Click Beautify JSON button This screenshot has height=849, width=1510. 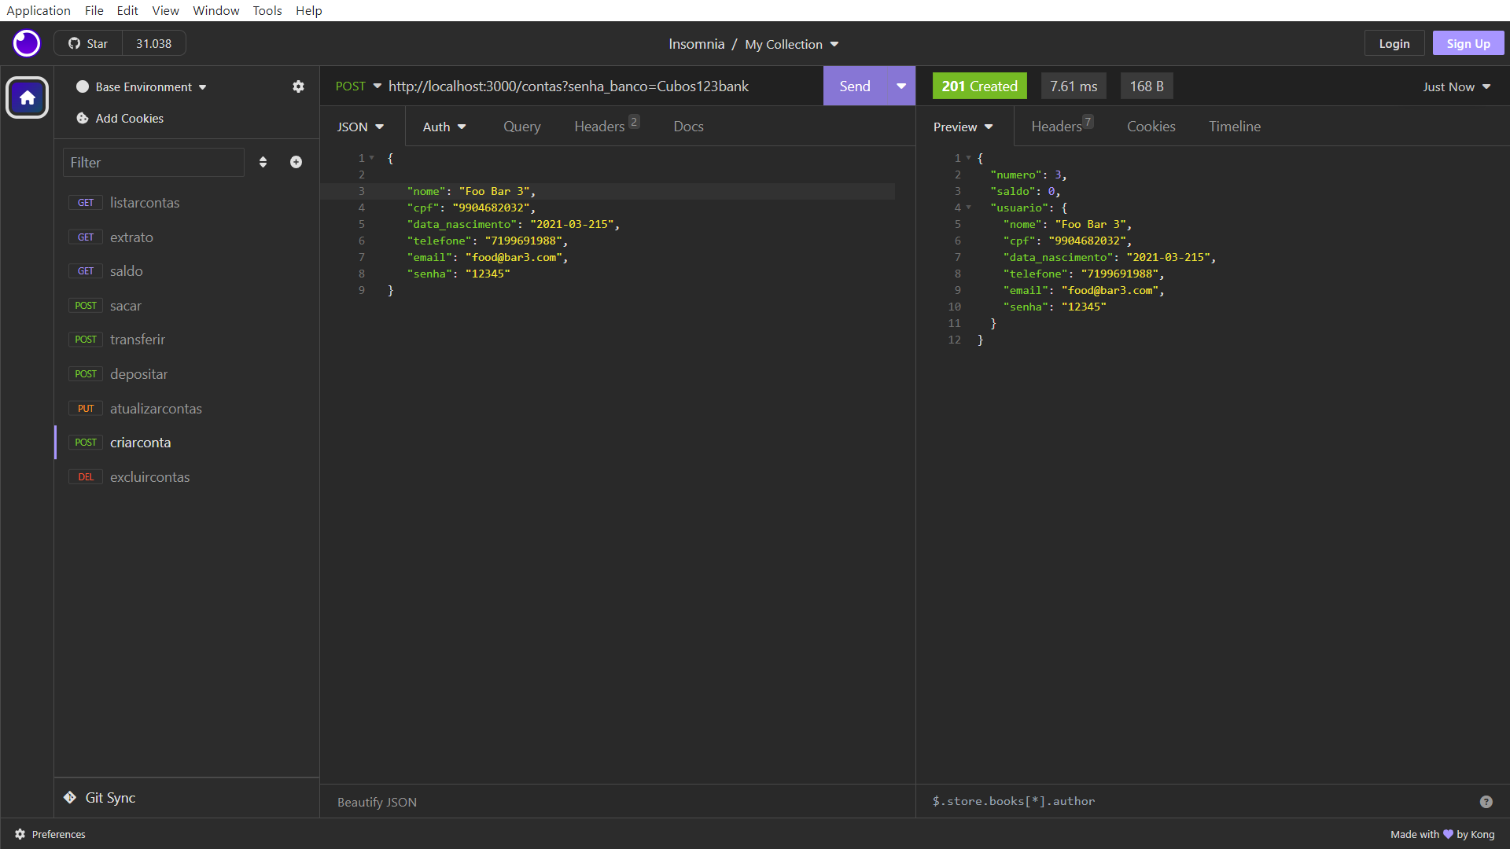(377, 802)
